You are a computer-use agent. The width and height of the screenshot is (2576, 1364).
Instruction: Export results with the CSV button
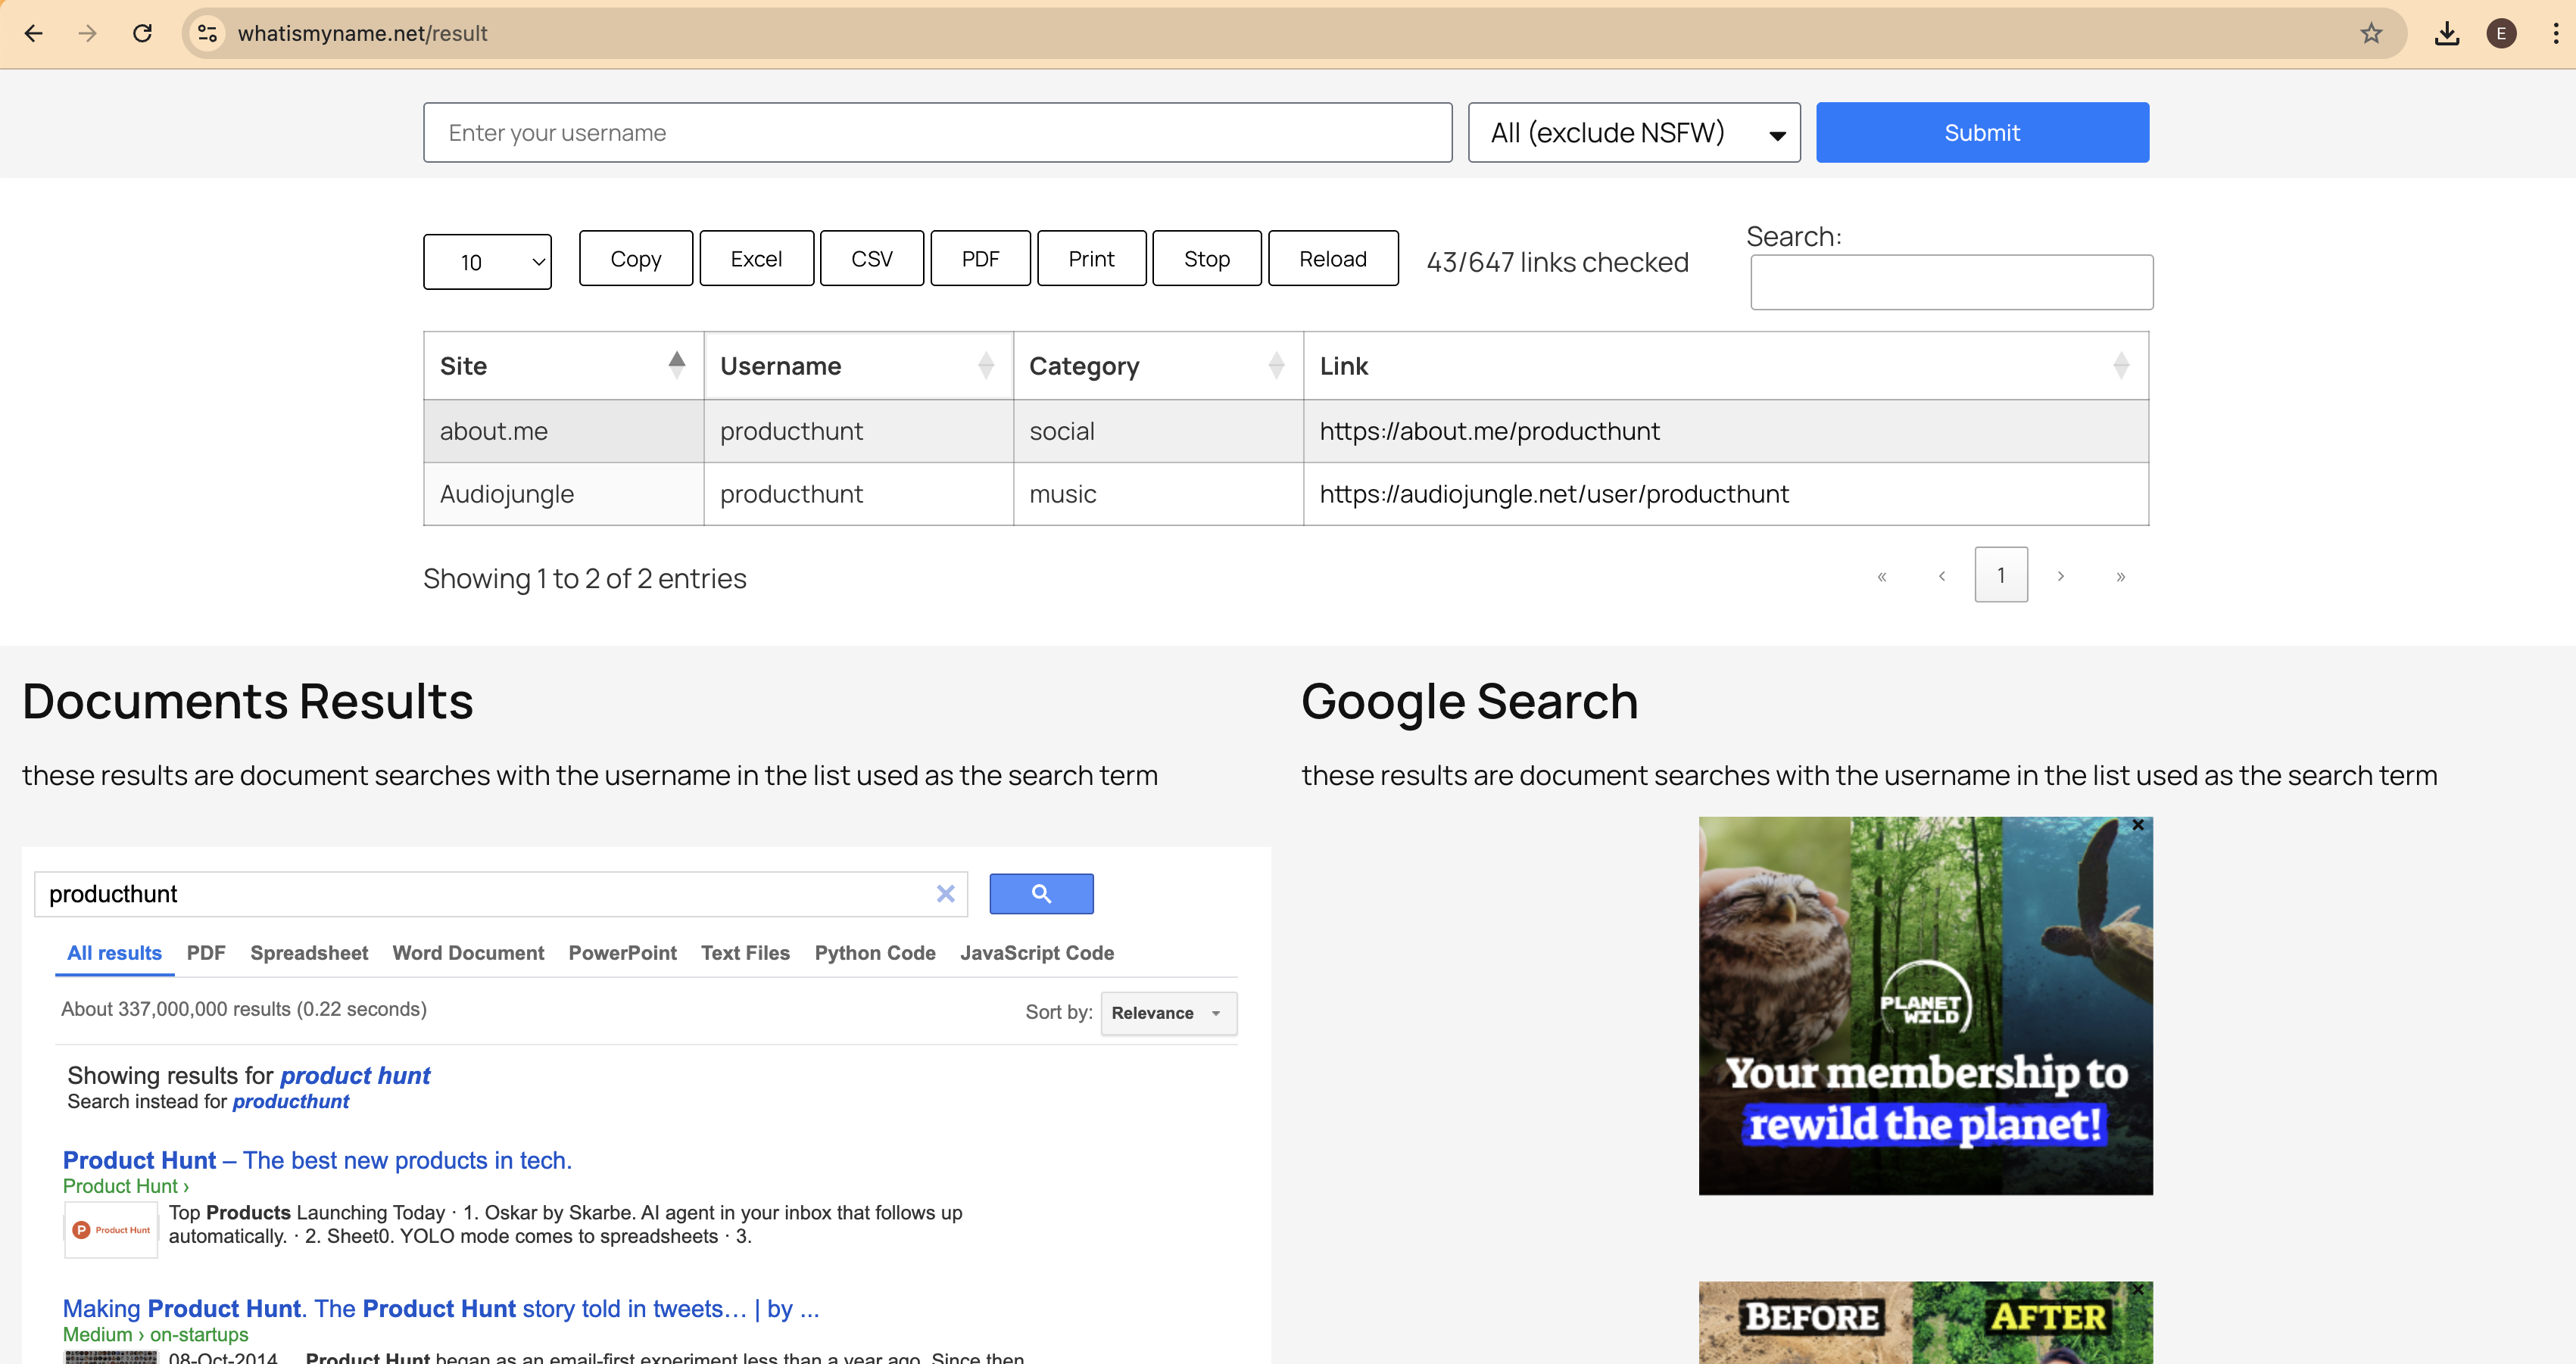point(871,259)
